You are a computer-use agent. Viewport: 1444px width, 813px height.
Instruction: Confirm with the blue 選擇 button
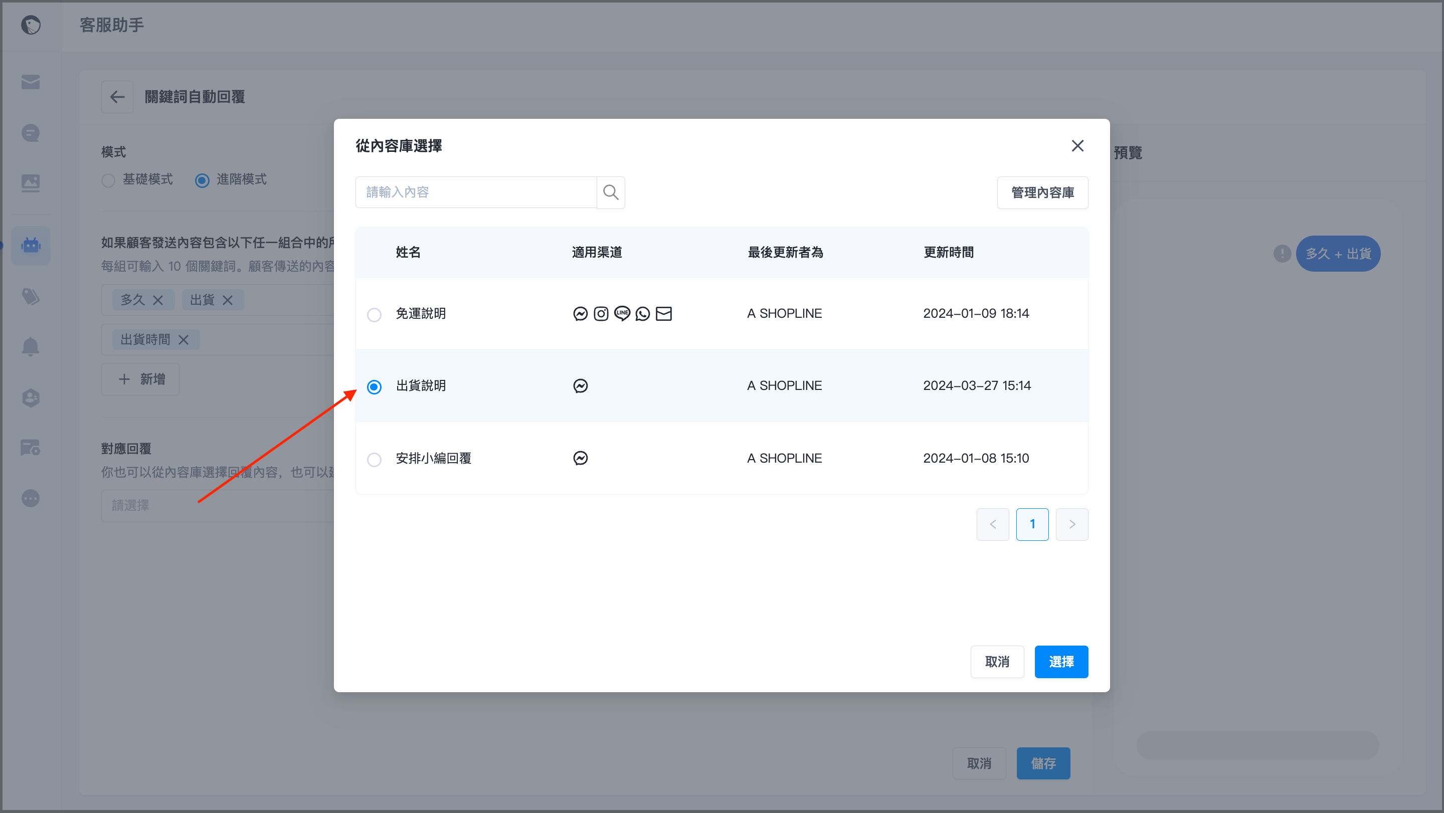[1061, 662]
